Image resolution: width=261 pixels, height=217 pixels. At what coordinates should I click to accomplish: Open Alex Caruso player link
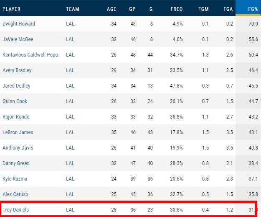point(15,194)
